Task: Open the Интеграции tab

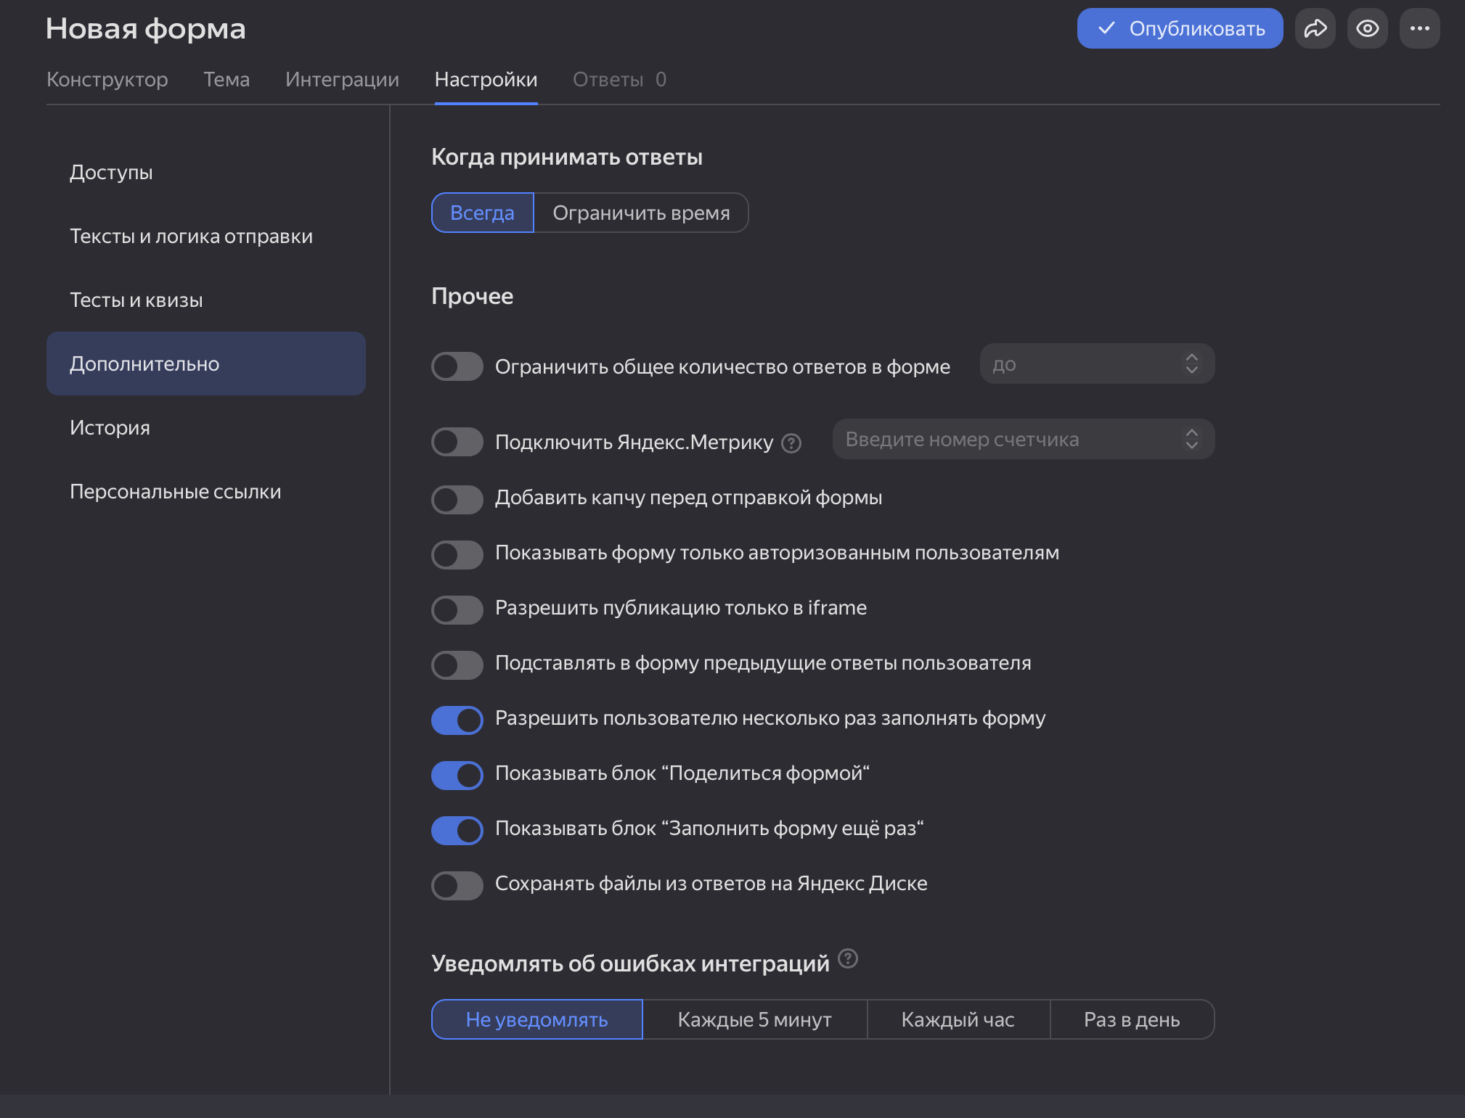Action: pyautogui.click(x=342, y=79)
